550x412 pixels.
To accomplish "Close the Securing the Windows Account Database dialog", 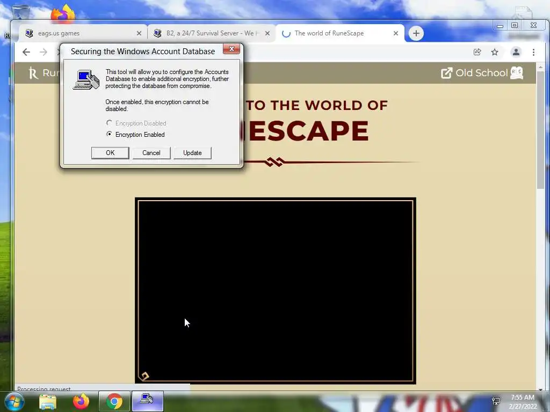I will (231, 49).
